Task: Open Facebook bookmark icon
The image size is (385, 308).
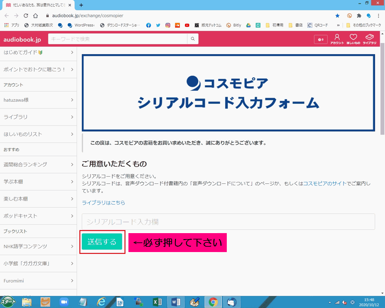Action: [x=149, y=25]
